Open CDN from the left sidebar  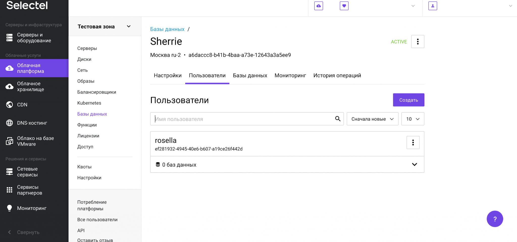(x=22, y=105)
